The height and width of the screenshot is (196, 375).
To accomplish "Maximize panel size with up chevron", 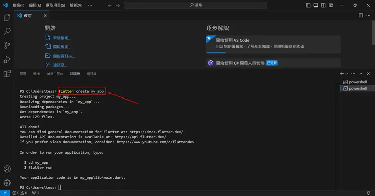I will point(361,74).
